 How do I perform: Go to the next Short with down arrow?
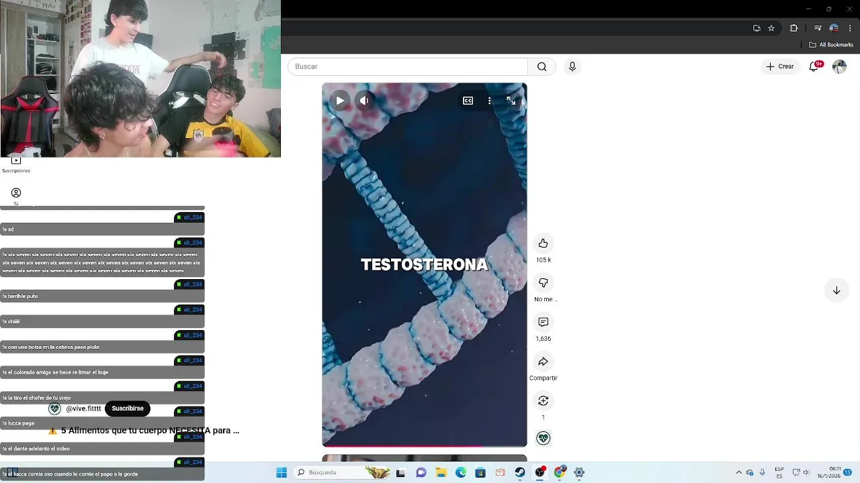click(836, 290)
